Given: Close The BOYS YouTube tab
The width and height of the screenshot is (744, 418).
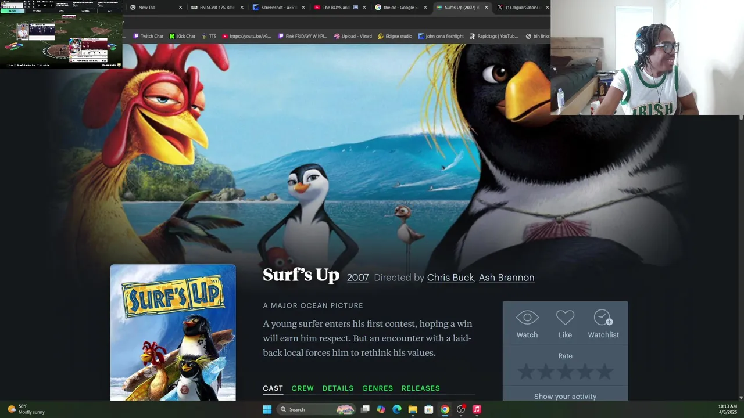Looking at the screenshot, I should pyautogui.click(x=364, y=8).
